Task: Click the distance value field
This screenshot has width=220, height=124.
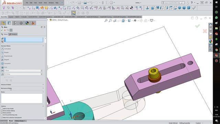Action: click(x=22, y=71)
